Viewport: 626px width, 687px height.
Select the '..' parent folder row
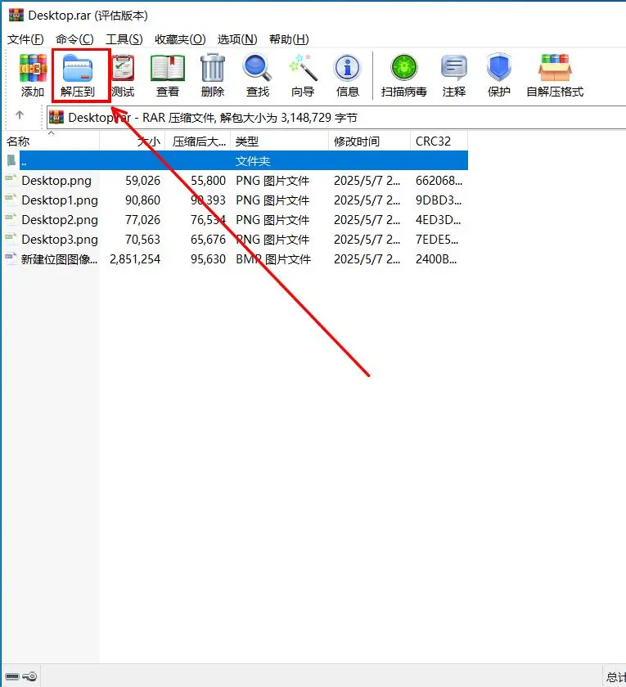coord(236,160)
